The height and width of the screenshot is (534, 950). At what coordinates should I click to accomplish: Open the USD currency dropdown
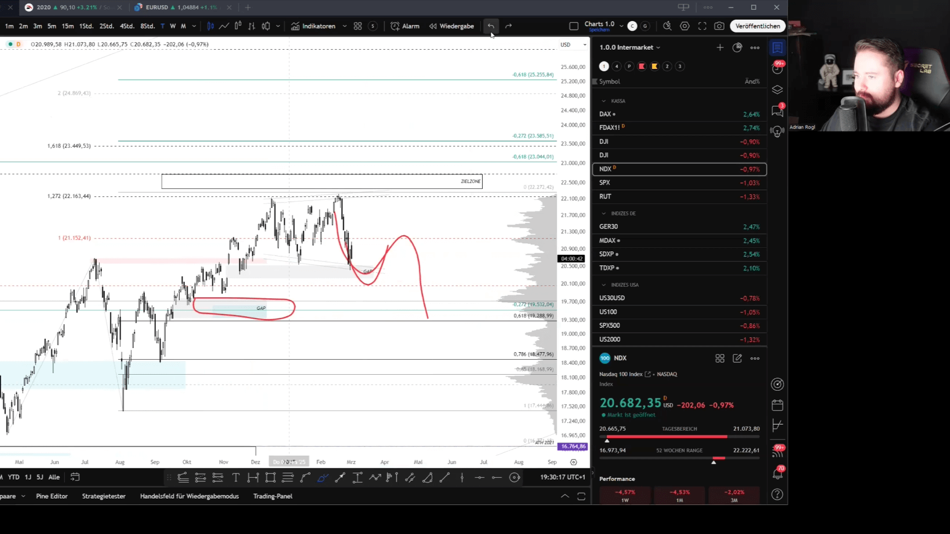pos(573,45)
